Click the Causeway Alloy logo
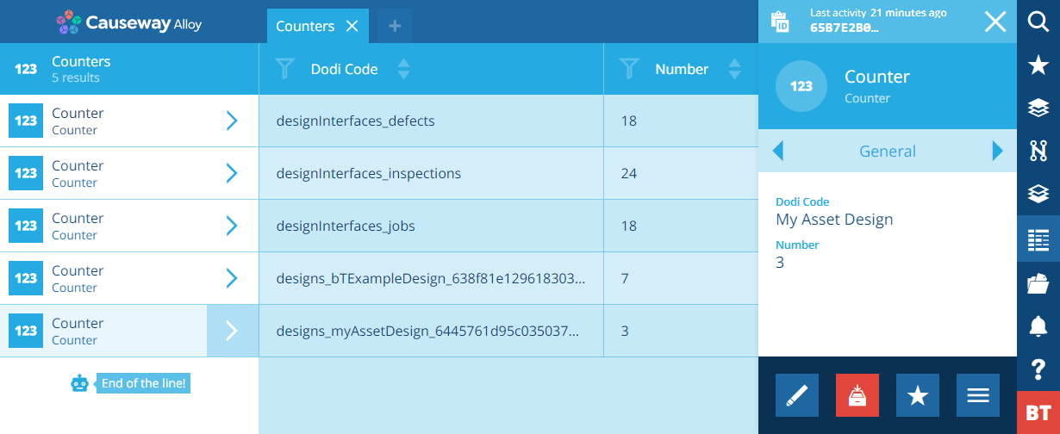Image resolution: width=1060 pixels, height=434 pixels. 128,22
